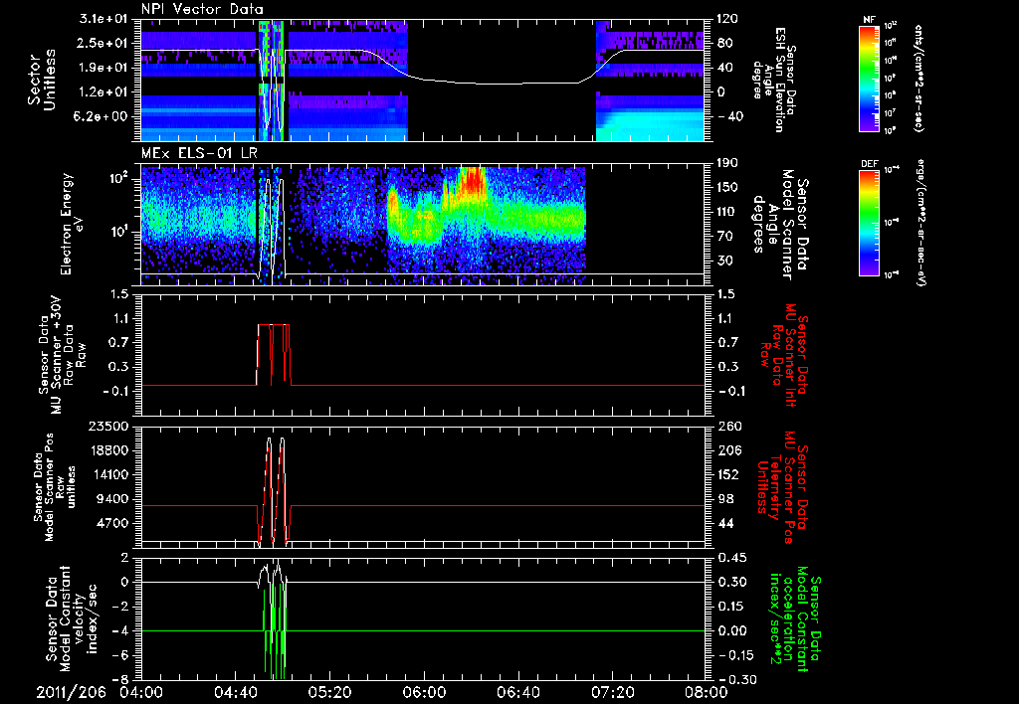Click the 1.2e+01 sector tick value
This screenshot has height=704, width=1019.
click(x=102, y=92)
